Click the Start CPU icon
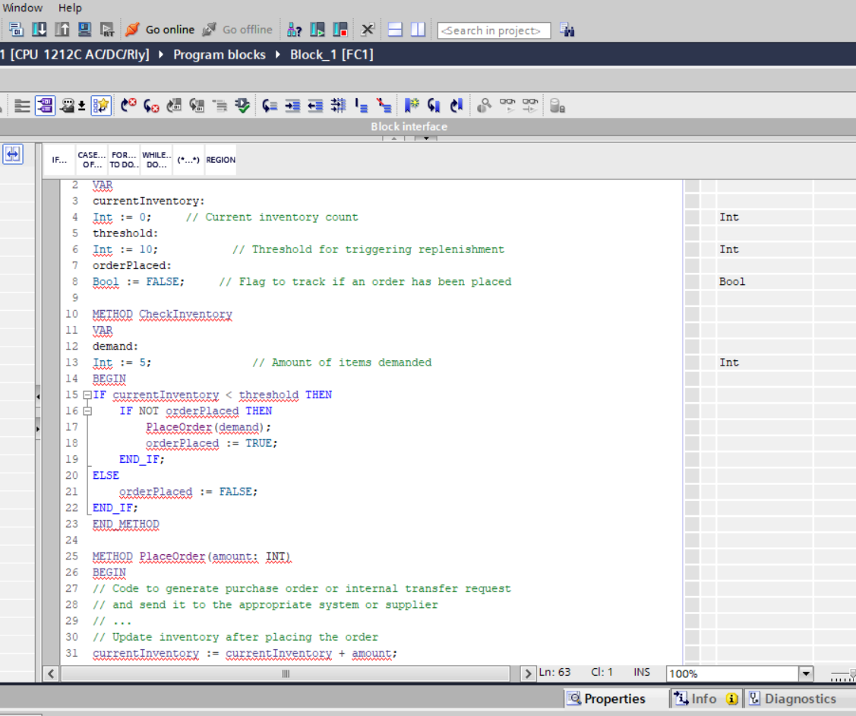The width and height of the screenshot is (856, 716). 317,30
